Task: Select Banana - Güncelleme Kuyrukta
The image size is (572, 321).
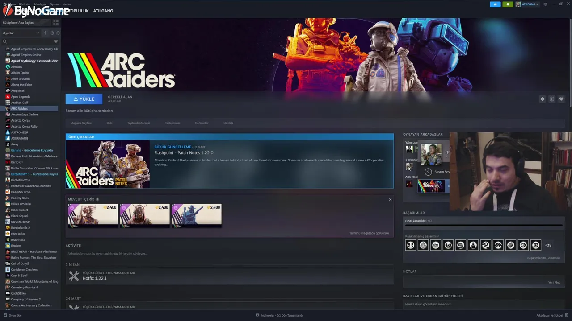Action: (x=31, y=150)
